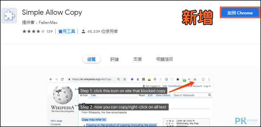The image size is (261, 127).
Task: Click the 提供者:FallenMax provider text
Action: click(40, 23)
